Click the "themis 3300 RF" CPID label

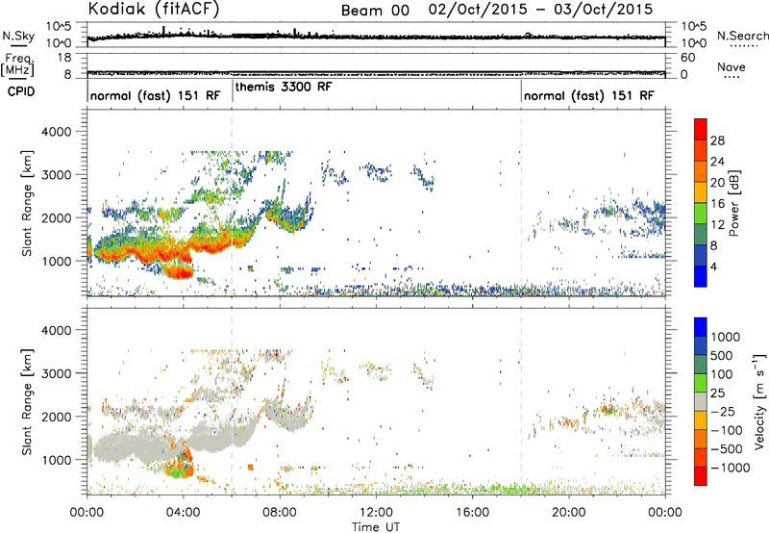coord(284,87)
